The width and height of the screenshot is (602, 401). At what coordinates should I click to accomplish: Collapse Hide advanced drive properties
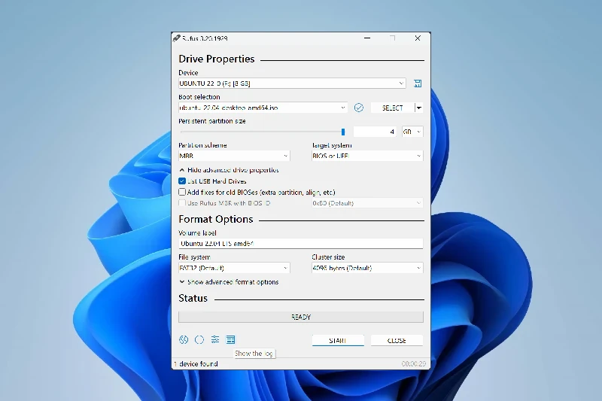point(229,170)
